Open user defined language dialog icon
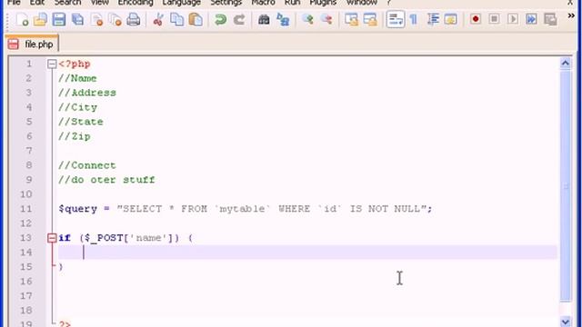 pos(451,19)
